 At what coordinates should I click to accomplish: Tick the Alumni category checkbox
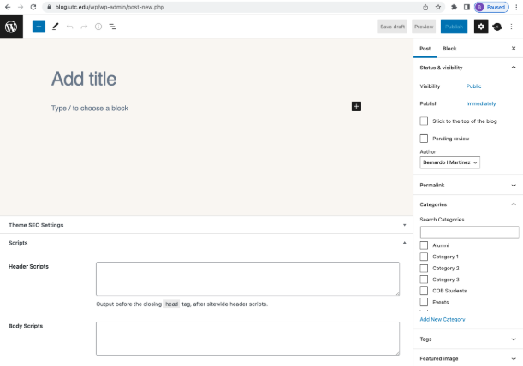(x=424, y=245)
